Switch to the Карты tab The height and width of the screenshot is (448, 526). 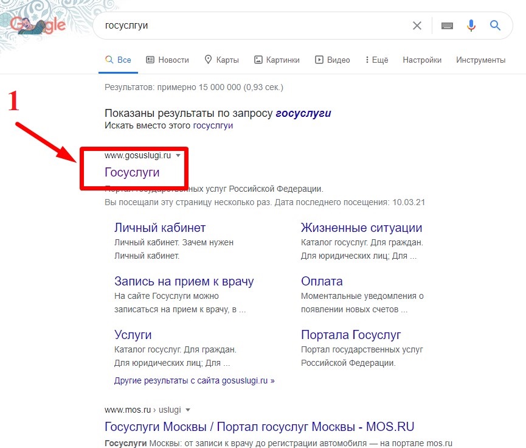(221, 60)
